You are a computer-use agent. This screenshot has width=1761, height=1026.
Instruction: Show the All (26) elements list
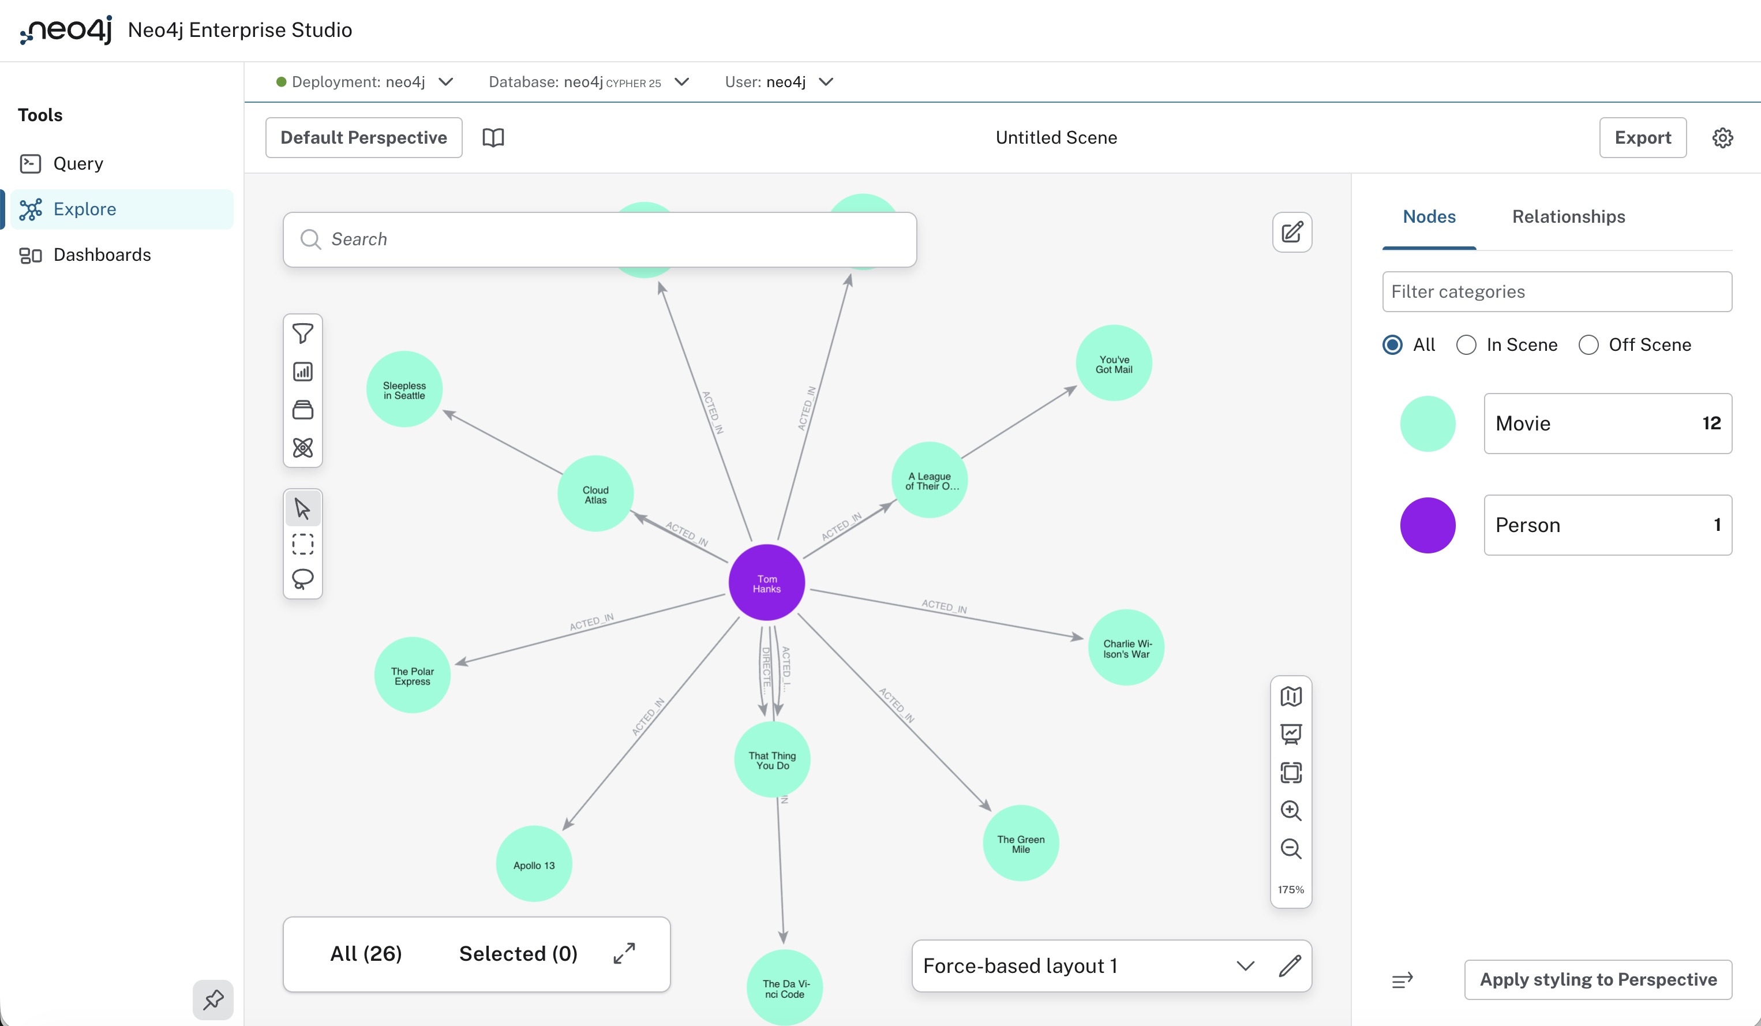click(x=365, y=954)
